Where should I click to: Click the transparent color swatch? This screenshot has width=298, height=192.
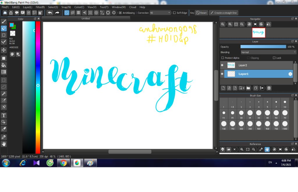click(x=13, y=33)
